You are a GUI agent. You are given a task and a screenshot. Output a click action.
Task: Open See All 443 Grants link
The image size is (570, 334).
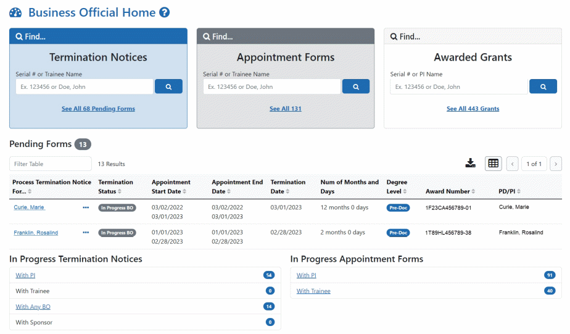click(x=473, y=109)
